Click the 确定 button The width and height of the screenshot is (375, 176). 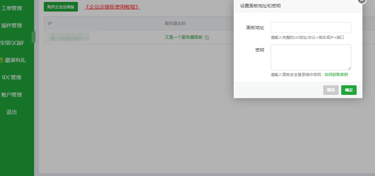coord(349,90)
